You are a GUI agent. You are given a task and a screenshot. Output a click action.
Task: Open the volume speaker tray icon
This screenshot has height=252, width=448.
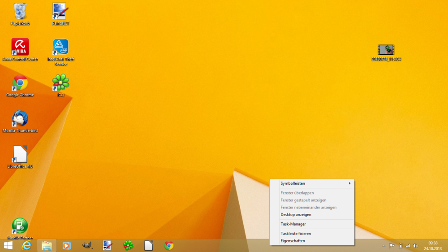(415, 246)
